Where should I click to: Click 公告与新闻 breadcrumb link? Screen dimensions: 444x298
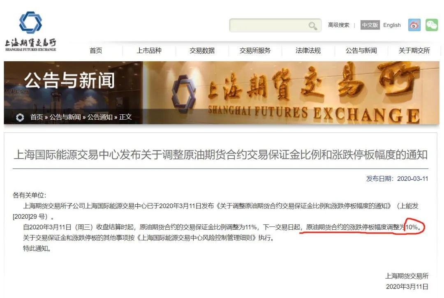(65, 117)
